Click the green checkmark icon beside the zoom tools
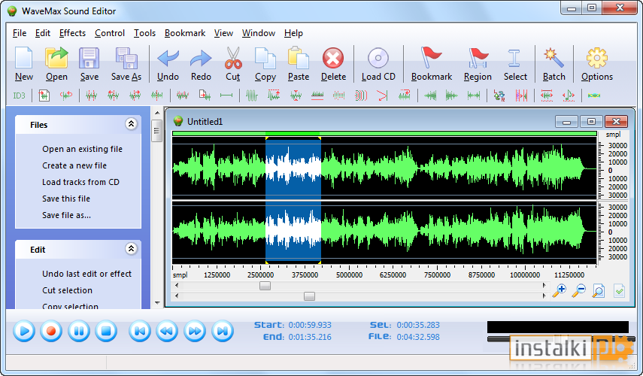Screen dimensions: 643x376 coord(619,291)
